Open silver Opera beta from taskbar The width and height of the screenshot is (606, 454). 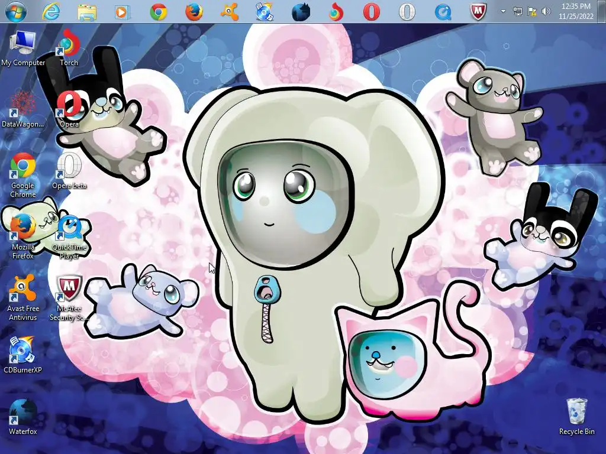[x=407, y=12]
